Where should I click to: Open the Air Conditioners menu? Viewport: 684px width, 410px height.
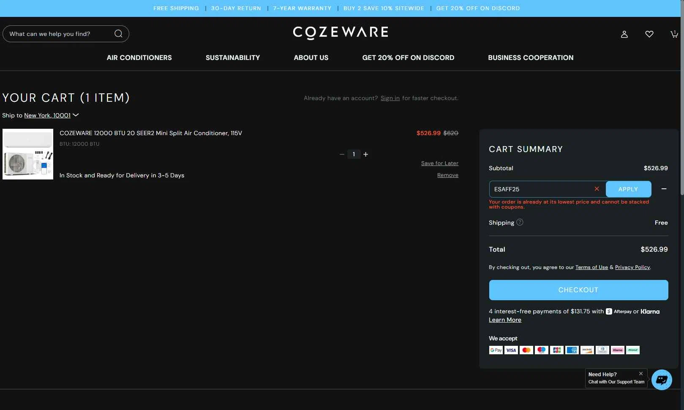[139, 58]
